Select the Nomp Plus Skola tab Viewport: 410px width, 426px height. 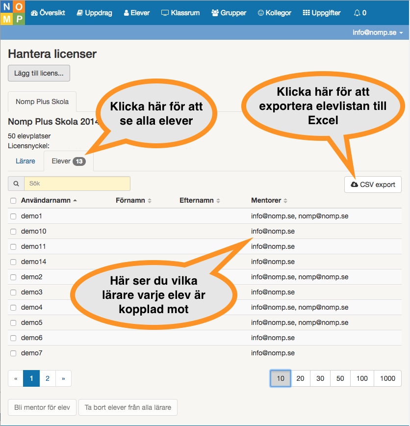(x=42, y=102)
